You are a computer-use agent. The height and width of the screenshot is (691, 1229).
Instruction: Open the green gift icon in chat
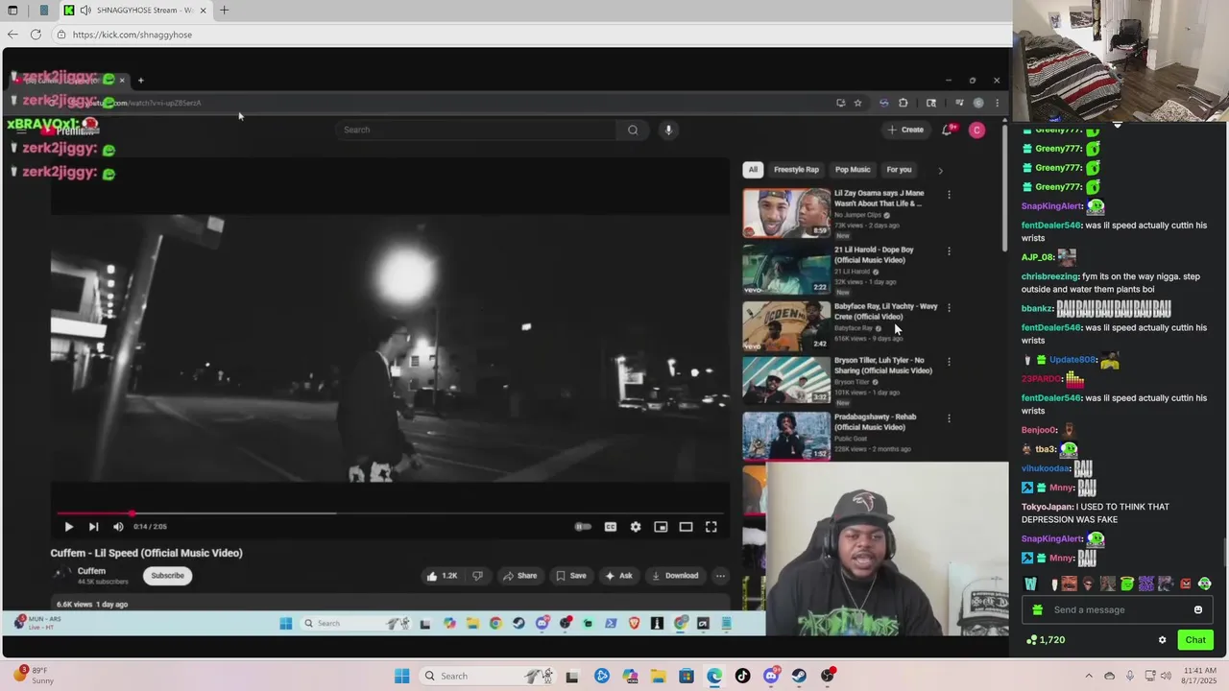(x=1037, y=610)
